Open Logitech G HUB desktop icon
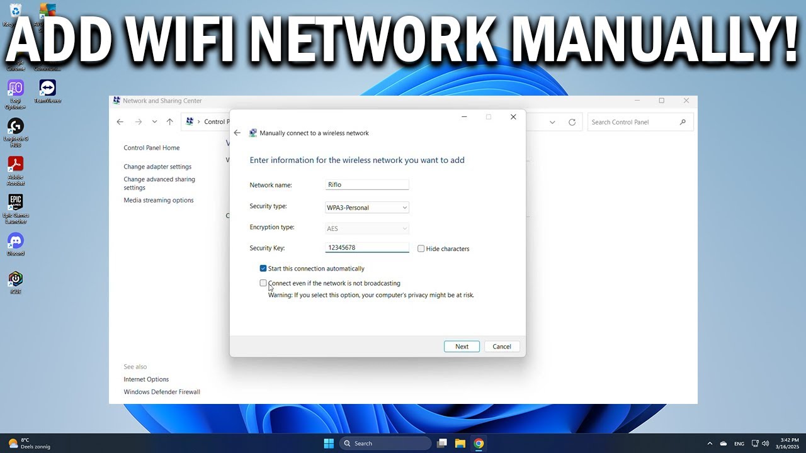The image size is (806, 453). coord(15,132)
